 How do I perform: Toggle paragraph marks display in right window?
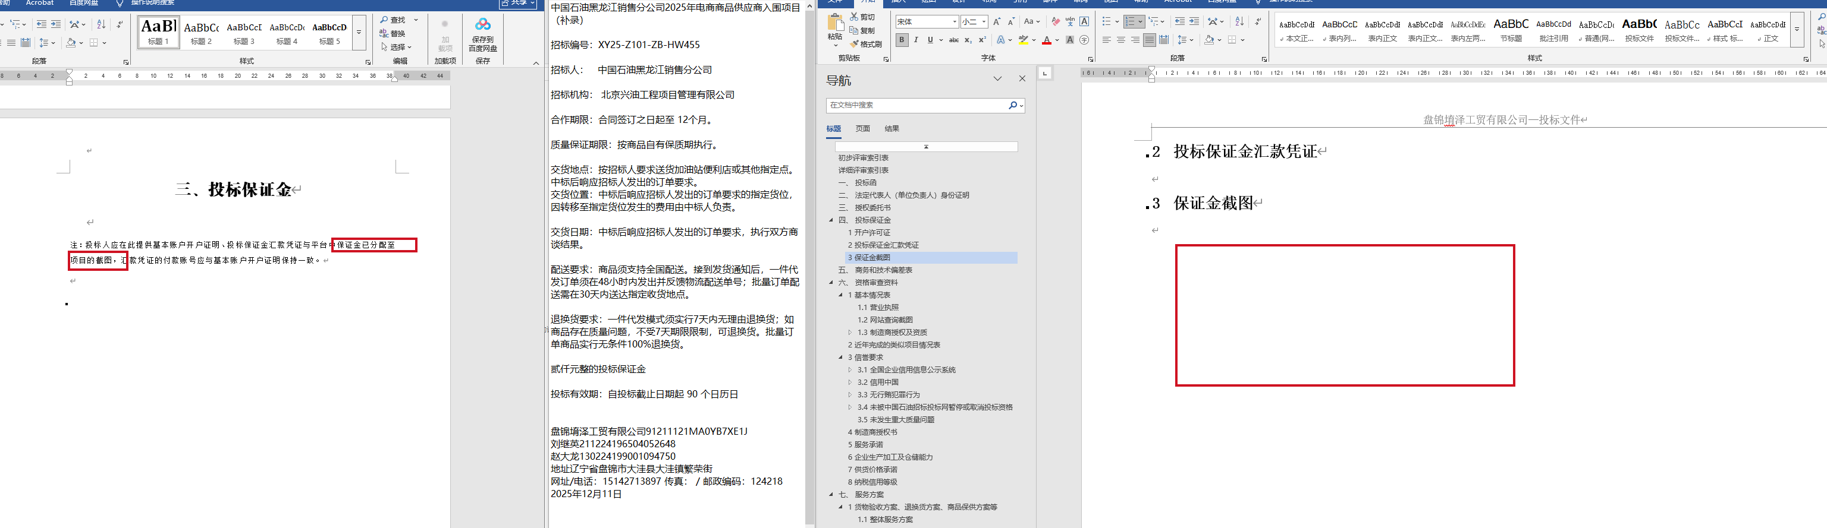(1257, 22)
